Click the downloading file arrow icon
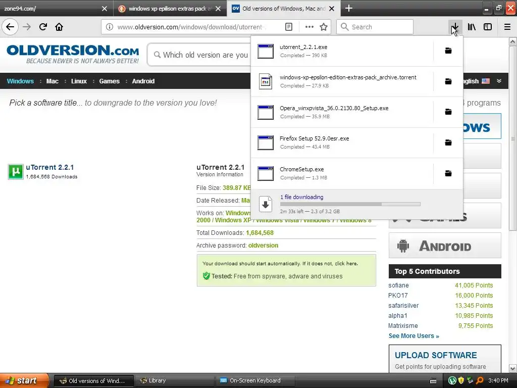Viewport: 517px width, 388px height. pos(266,204)
